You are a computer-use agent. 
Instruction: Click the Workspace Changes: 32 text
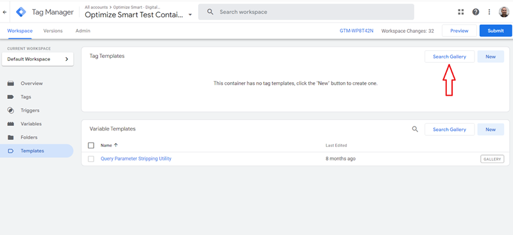click(x=408, y=31)
